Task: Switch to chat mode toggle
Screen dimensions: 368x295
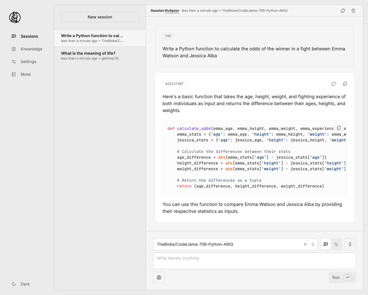Action: pos(326,244)
